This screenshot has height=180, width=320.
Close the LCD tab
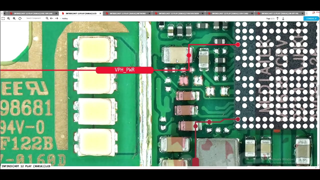click(x=100, y=13)
